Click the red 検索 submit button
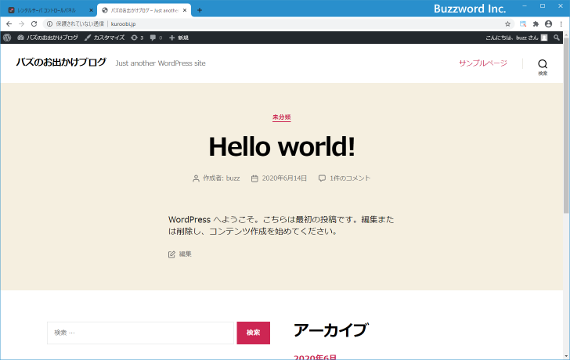Image resolution: width=570 pixels, height=360 pixels. (254, 333)
